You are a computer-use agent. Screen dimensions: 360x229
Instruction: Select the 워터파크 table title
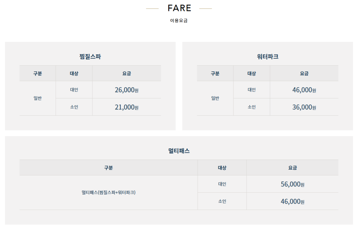pyautogui.click(x=268, y=56)
